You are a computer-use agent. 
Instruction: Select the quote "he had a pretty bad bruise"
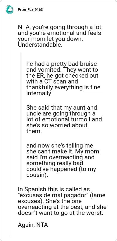pyautogui.click(x=61, y=64)
